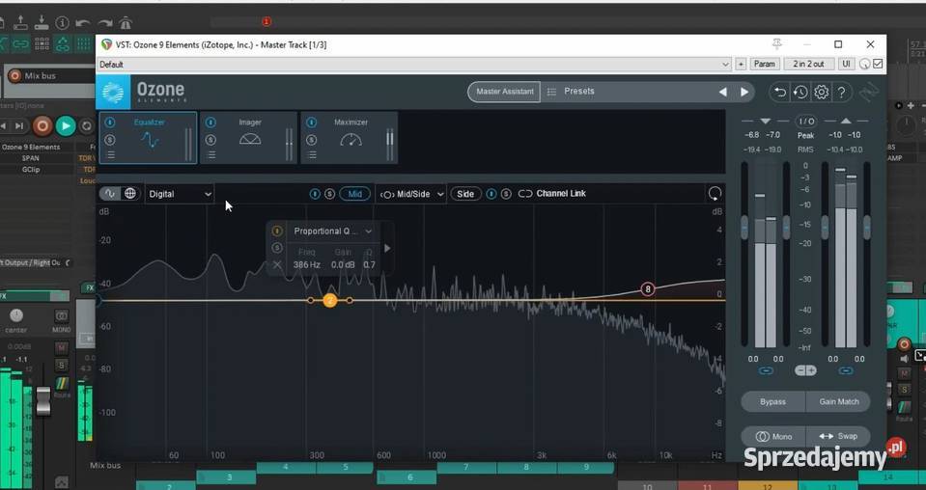Click the Gain Match button
This screenshot has width=926, height=490.
pyautogui.click(x=838, y=401)
